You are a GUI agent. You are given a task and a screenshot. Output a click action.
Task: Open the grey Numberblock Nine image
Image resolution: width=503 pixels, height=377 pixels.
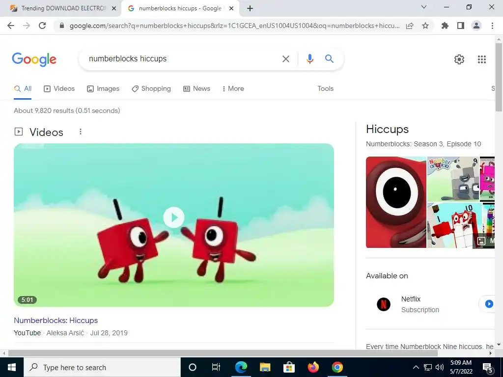click(453, 179)
